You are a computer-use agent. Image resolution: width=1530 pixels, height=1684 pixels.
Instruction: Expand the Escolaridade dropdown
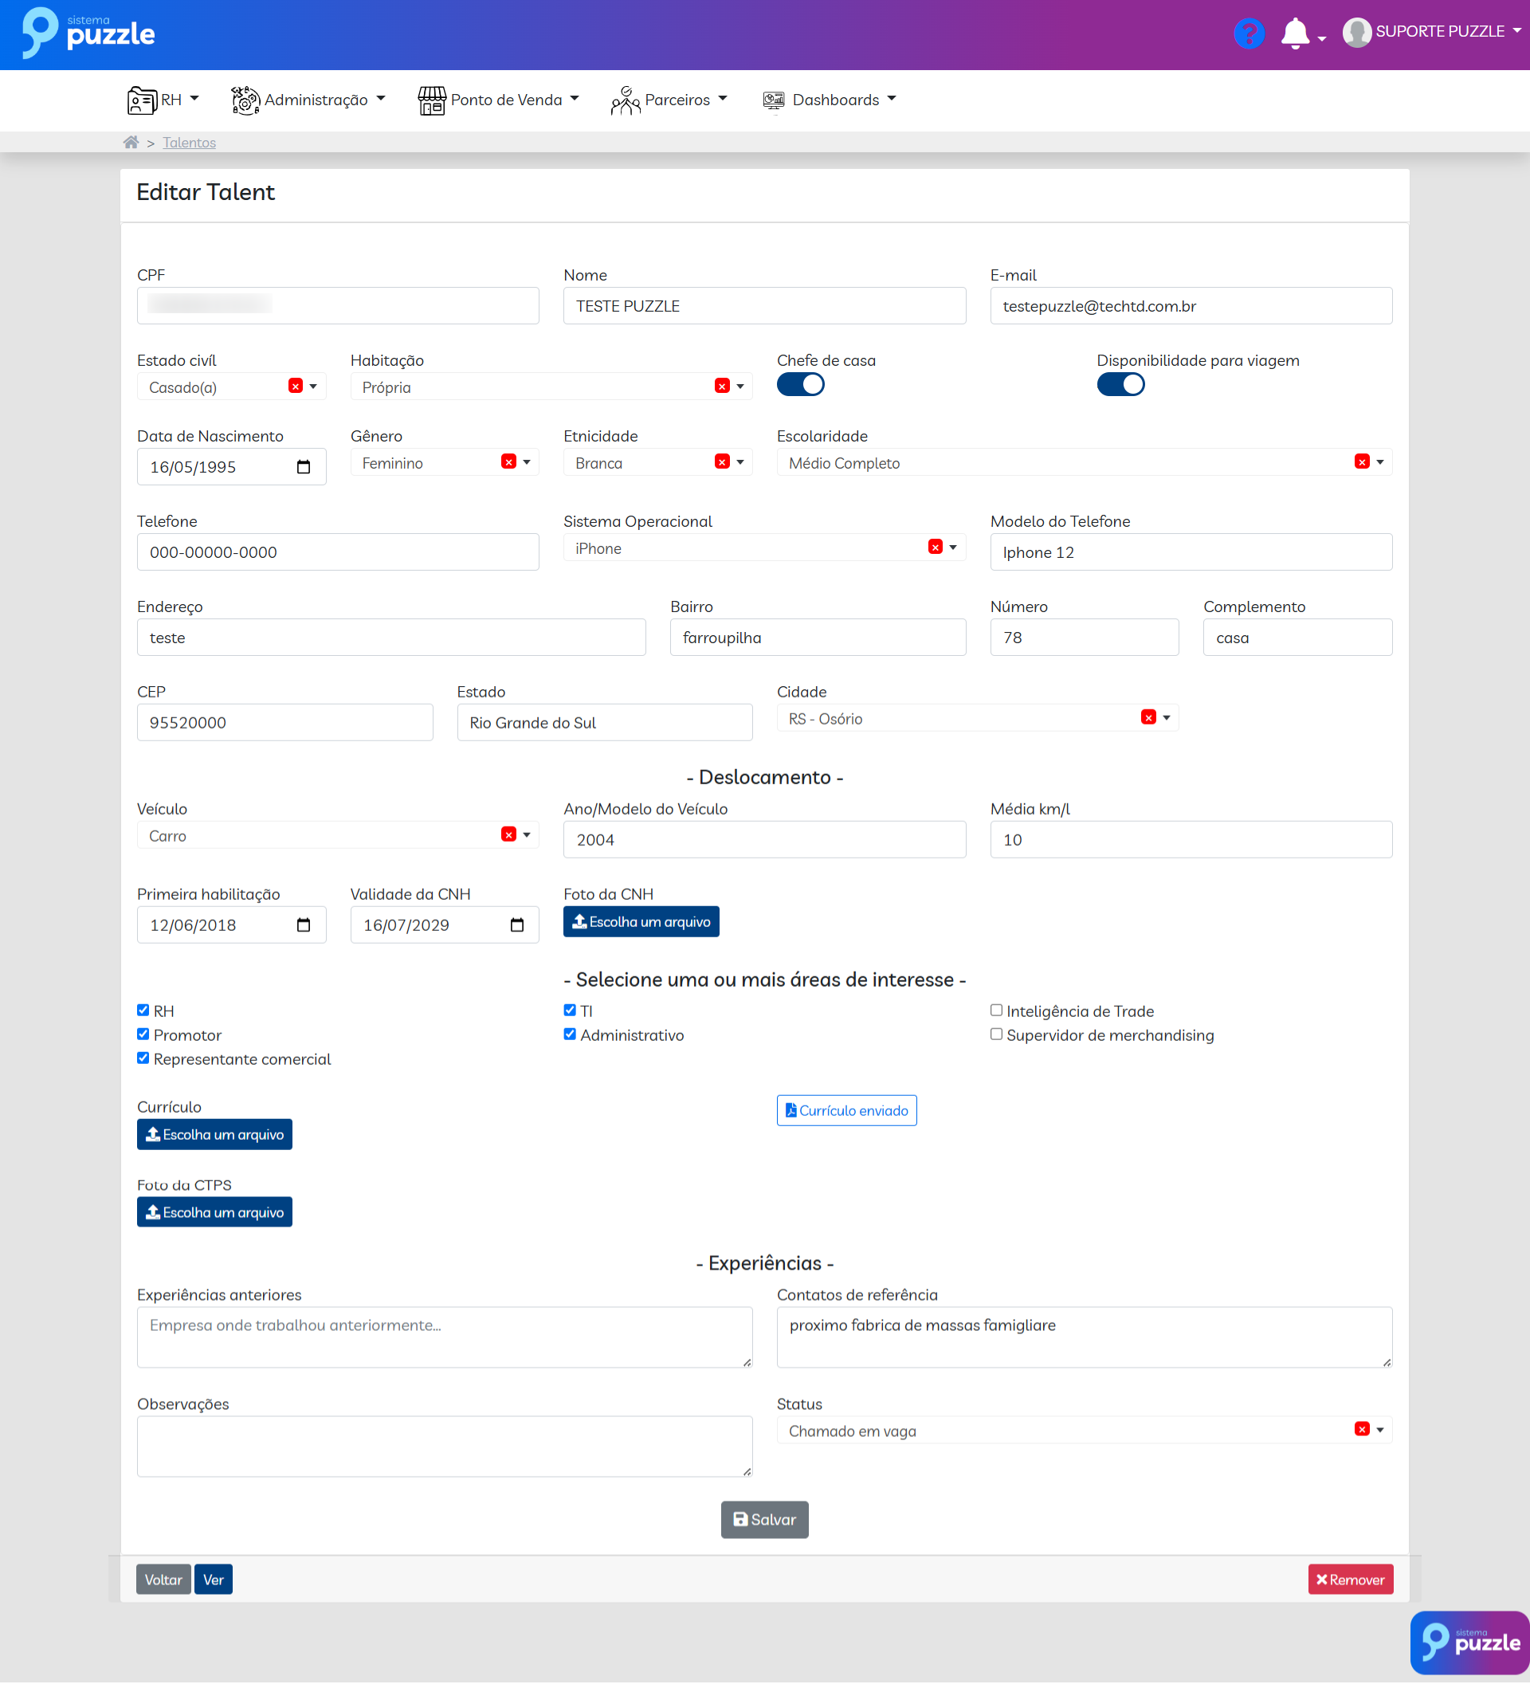(1379, 462)
